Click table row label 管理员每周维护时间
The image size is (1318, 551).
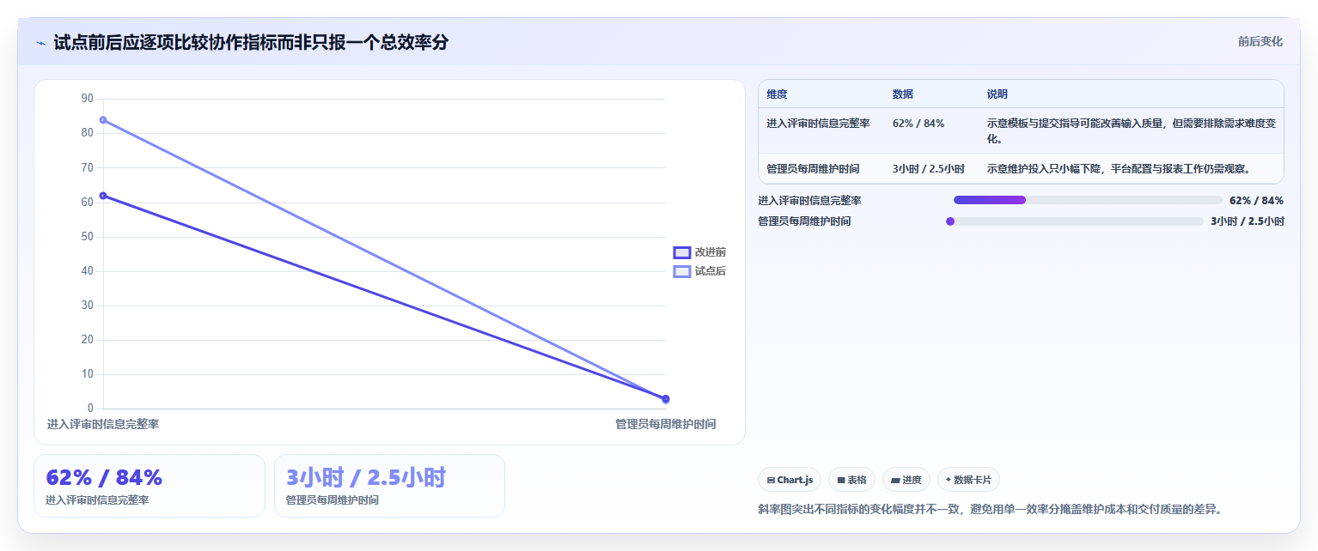point(813,169)
